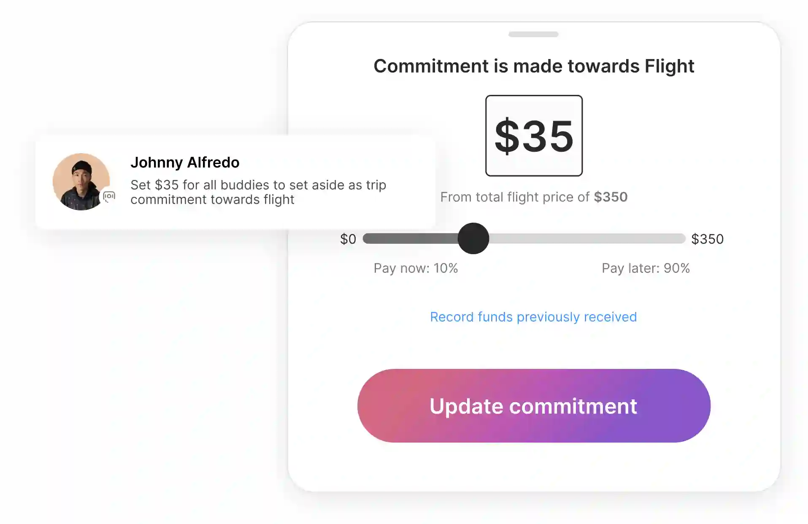Click the money badge icon on the avatar
The width and height of the screenshot is (808, 524).
tap(109, 196)
